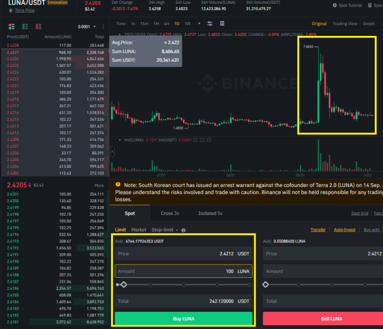Click ask price 2.4202 in order book
This screenshot has width=383, height=329.
13,173
